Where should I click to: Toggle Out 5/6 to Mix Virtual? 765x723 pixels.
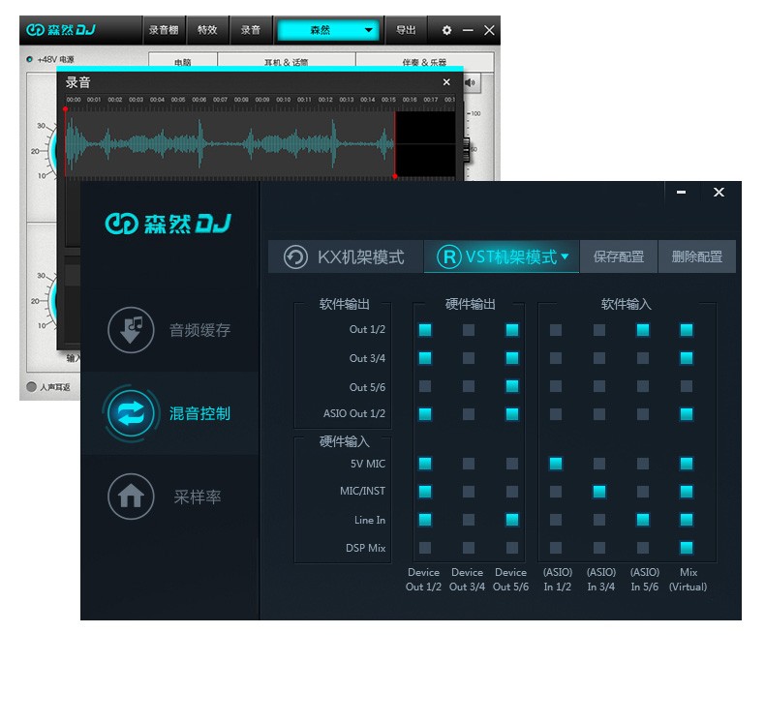click(687, 386)
